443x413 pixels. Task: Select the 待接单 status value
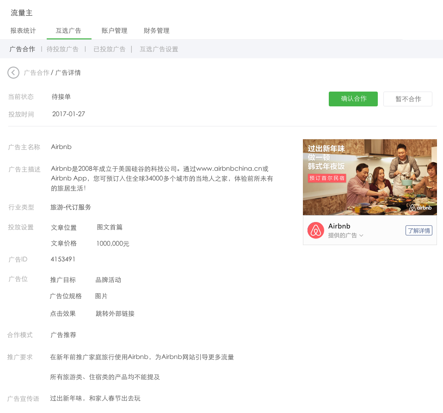point(61,97)
